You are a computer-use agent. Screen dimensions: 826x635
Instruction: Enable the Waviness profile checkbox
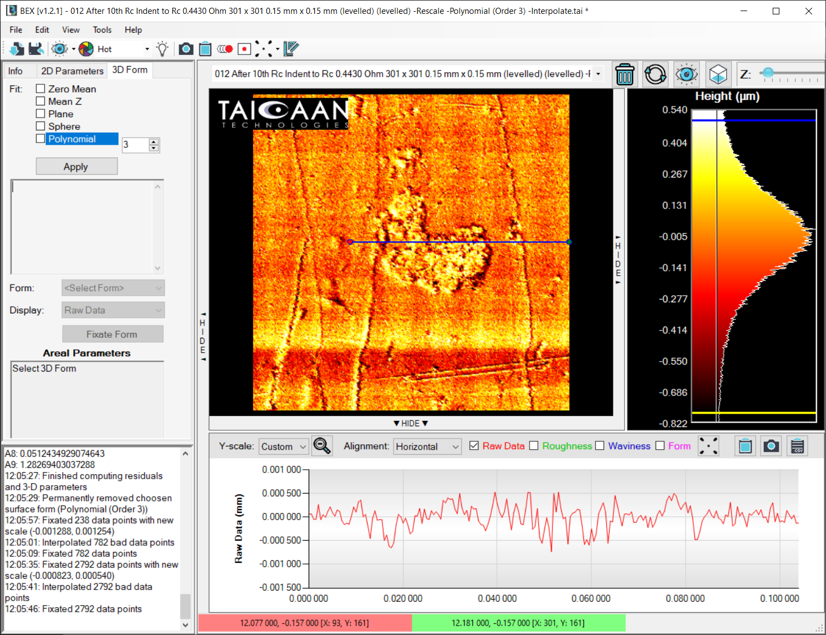(600, 446)
